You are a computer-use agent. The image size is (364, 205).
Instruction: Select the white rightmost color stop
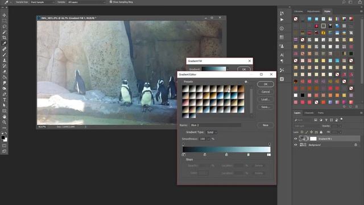(x=269, y=154)
